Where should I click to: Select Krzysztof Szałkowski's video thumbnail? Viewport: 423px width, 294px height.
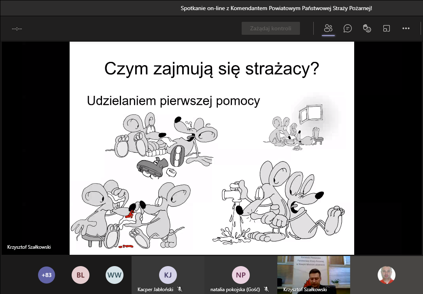314,275
